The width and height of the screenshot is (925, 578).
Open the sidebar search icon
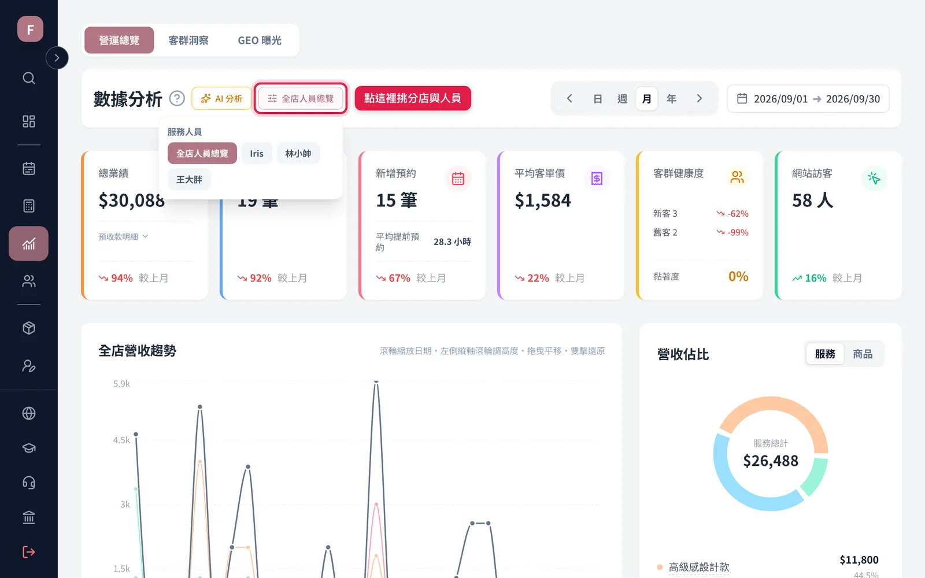tap(29, 78)
